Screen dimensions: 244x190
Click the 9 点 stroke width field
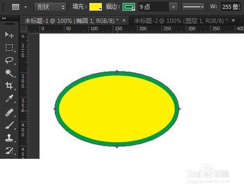[154, 7]
